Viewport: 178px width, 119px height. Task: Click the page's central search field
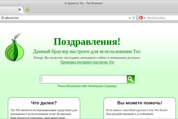(83, 79)
